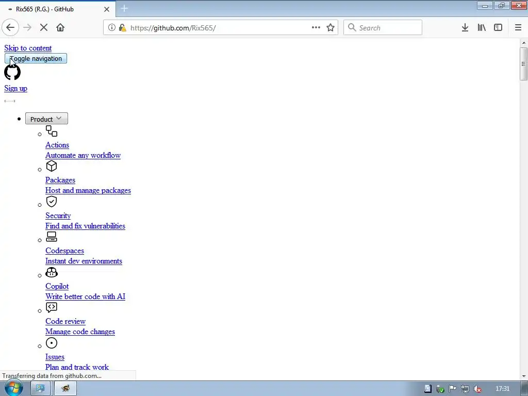Show sidebars icon in toolbar
The width and height of the screenshot is (528, 396).
(498, 28)
